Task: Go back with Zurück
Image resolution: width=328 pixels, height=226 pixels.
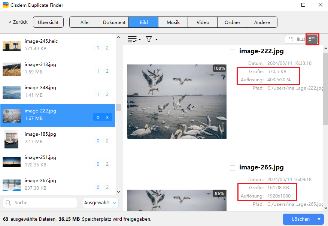Action: [x=18, y=22]
